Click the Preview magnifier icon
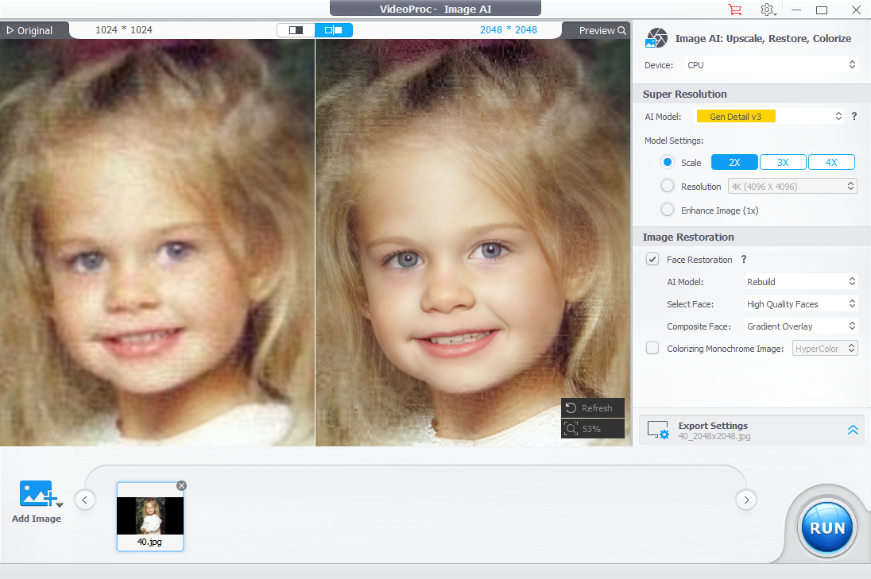This screenshot has width=871, height=579. click(621, 30)
